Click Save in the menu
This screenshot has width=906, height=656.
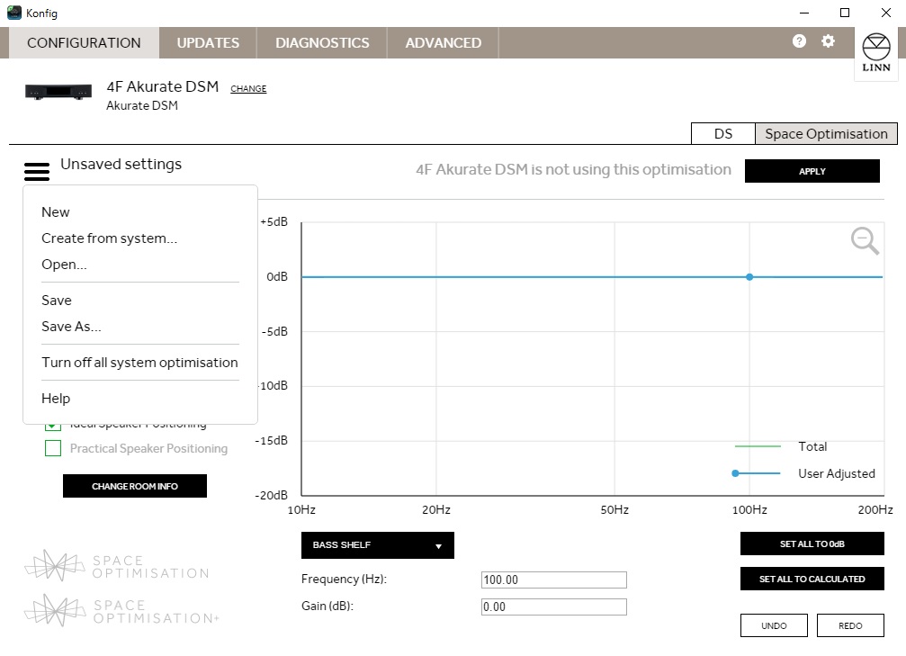pos(57,300)
